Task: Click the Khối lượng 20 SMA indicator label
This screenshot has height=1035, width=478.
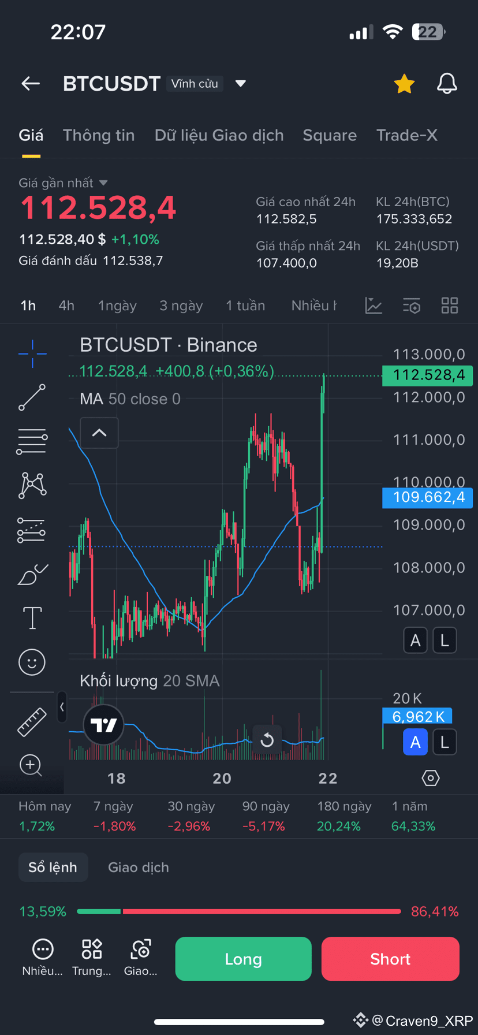Action: (150, 681)
